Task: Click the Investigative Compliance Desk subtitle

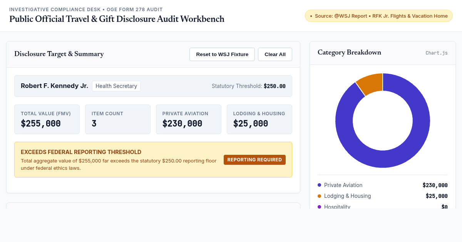Action: pos(86,9)
